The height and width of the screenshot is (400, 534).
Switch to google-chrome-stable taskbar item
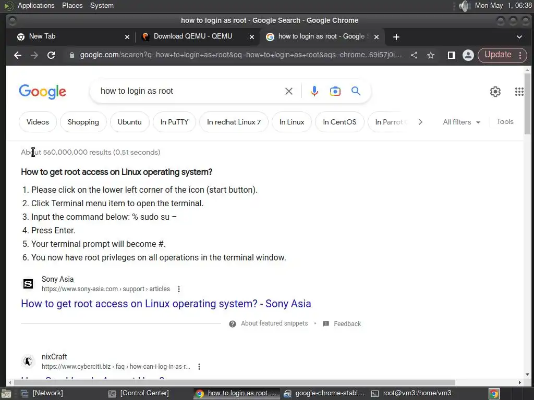pos(324,393)
